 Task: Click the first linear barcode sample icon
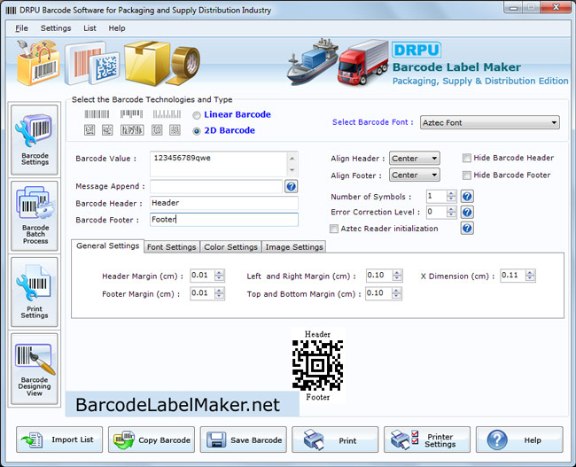coord(97,114)
